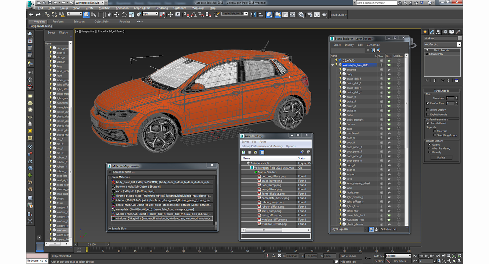Open Select by Name dialog

[x=94, y=15]
